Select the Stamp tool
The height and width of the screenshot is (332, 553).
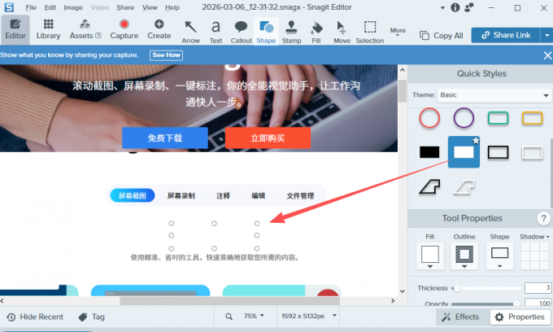(291, 32)
